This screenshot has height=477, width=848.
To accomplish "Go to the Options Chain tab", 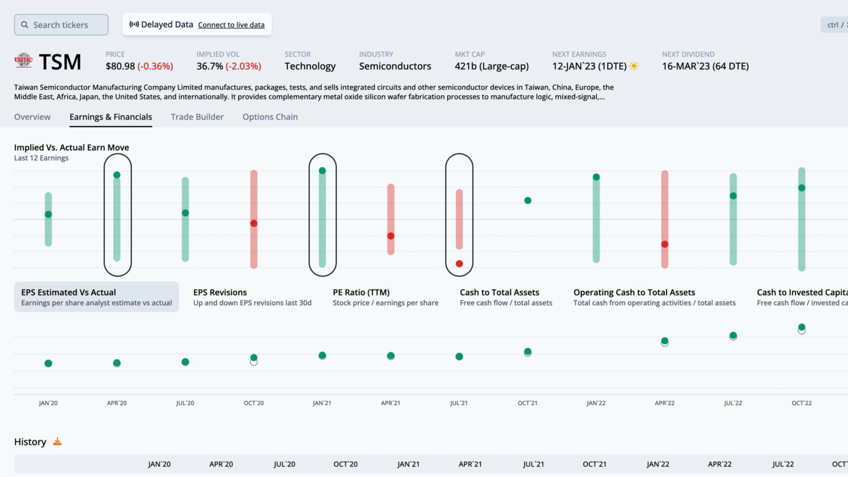I will [270, 117].
